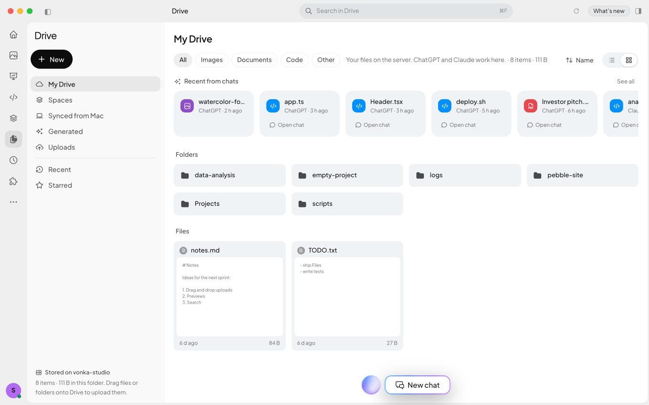Open the images section icon in the rail
Image resolution: width=649 pixels, height=405 pixels.
13,55
